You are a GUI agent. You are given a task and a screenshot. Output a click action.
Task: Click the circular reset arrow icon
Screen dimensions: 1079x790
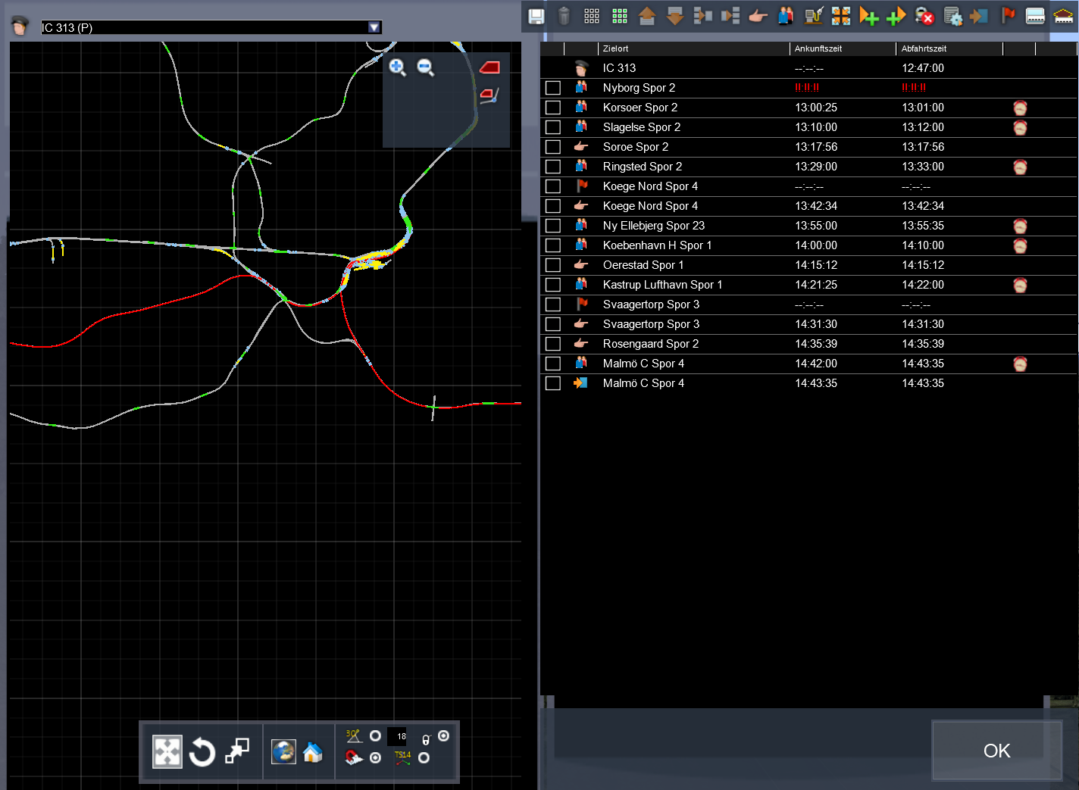(x=202, y=752)
